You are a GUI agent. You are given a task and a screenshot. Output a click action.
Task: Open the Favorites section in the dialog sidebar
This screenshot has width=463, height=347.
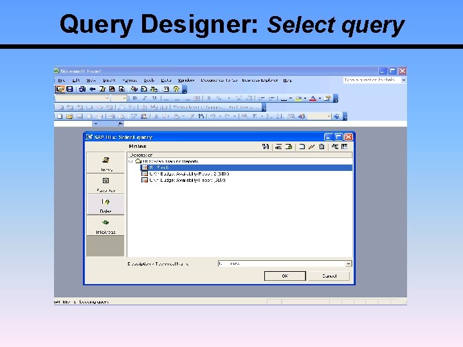coord(105,184)
